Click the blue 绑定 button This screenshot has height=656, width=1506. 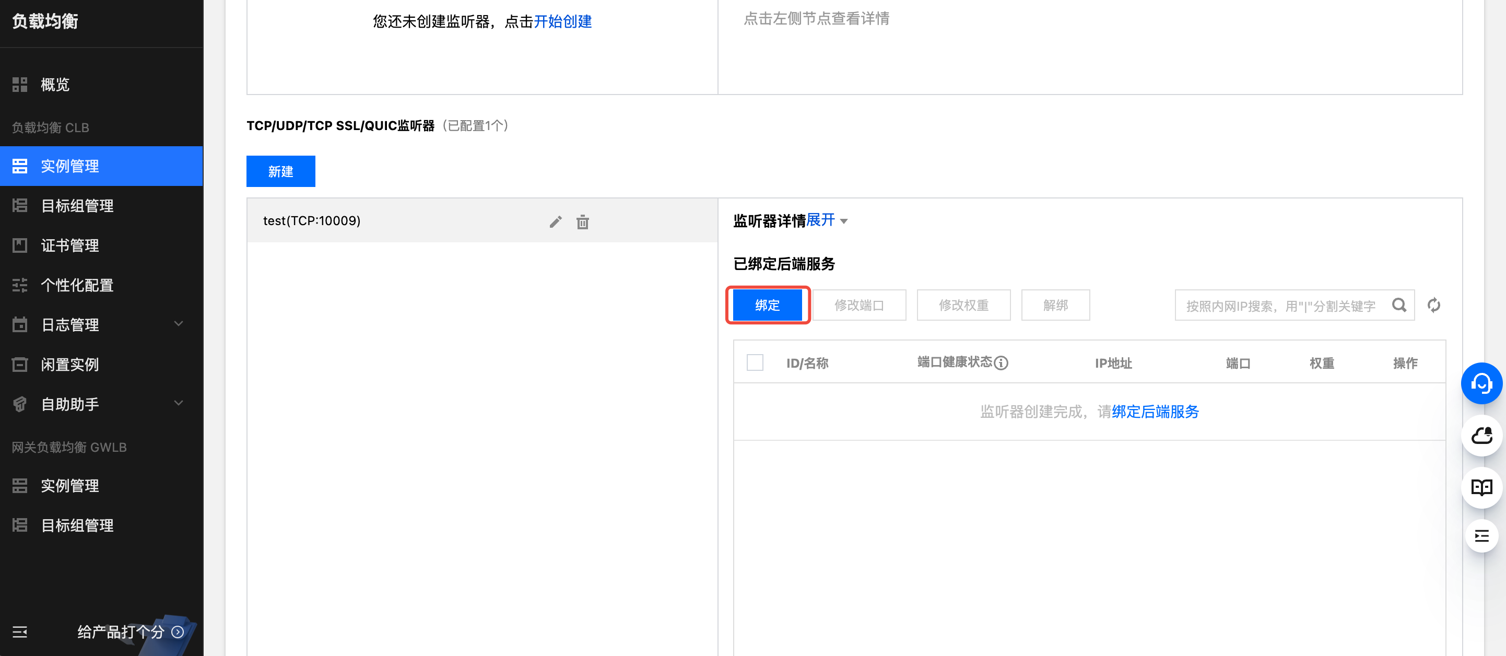(x=767, y=305)
